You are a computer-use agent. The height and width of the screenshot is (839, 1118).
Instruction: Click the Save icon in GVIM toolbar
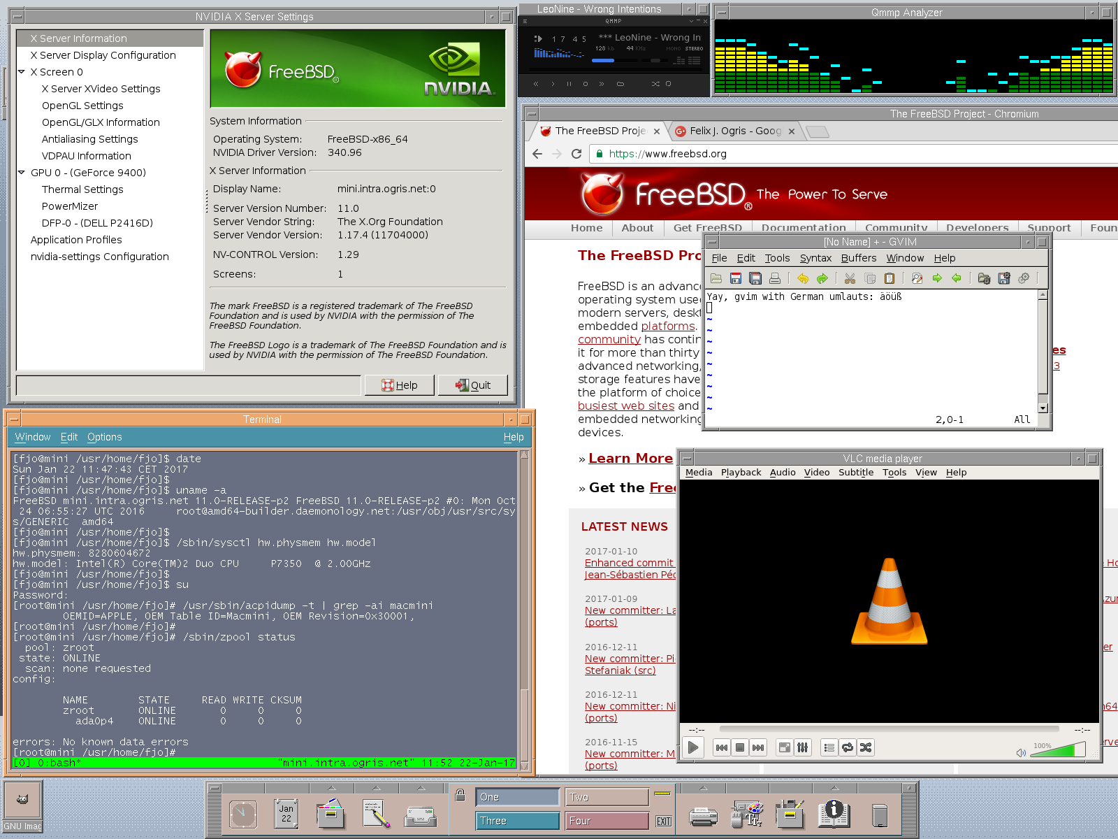pyautogui.click(x=736, y=278)
